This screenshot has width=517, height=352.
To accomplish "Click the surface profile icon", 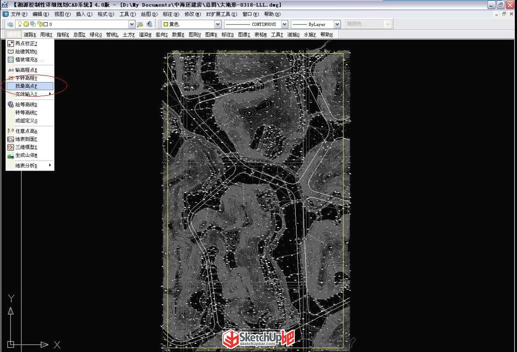I will pyautogui.click(x=10, y=139).
